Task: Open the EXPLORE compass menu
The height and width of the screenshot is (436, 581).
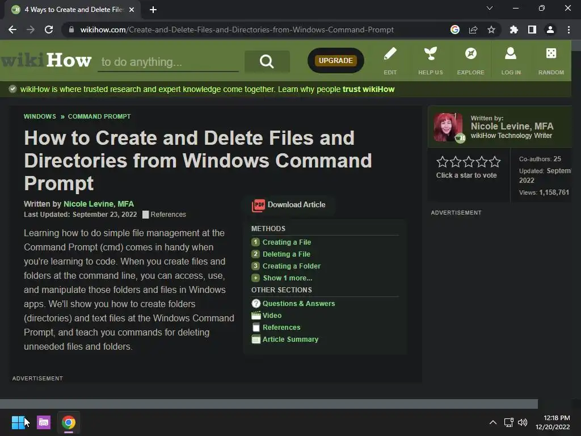Action: click(x=470, y=61)
